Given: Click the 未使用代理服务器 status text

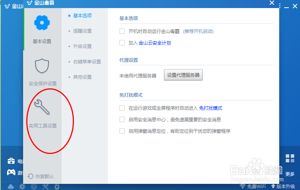Looking at the screenshot, I should click(138, 76).
